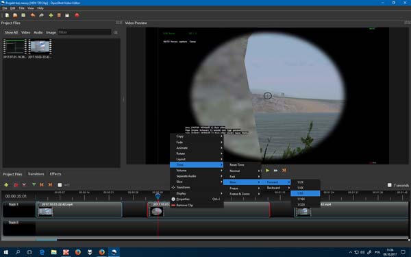The width and height of the screenshot is (411, 257).
Task: Switch to the Transitions tab
Action: point(36,174)
